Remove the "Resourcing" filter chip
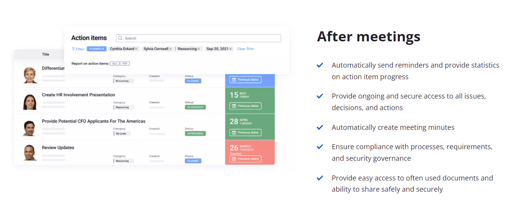The width and height of the screenshot is (532, 223). (198, 49)
